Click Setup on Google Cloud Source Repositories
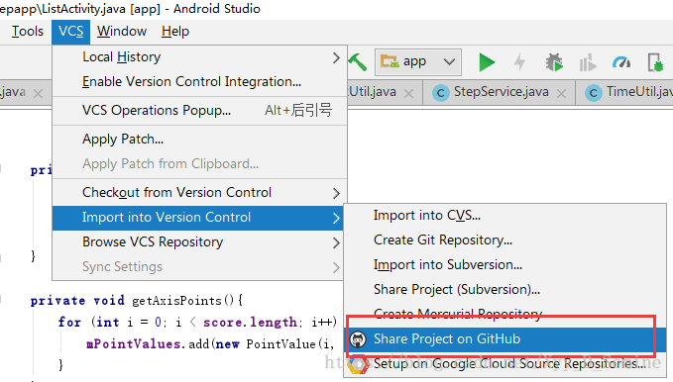This screenshot has height=382, width=673. [x=509, y=363]
